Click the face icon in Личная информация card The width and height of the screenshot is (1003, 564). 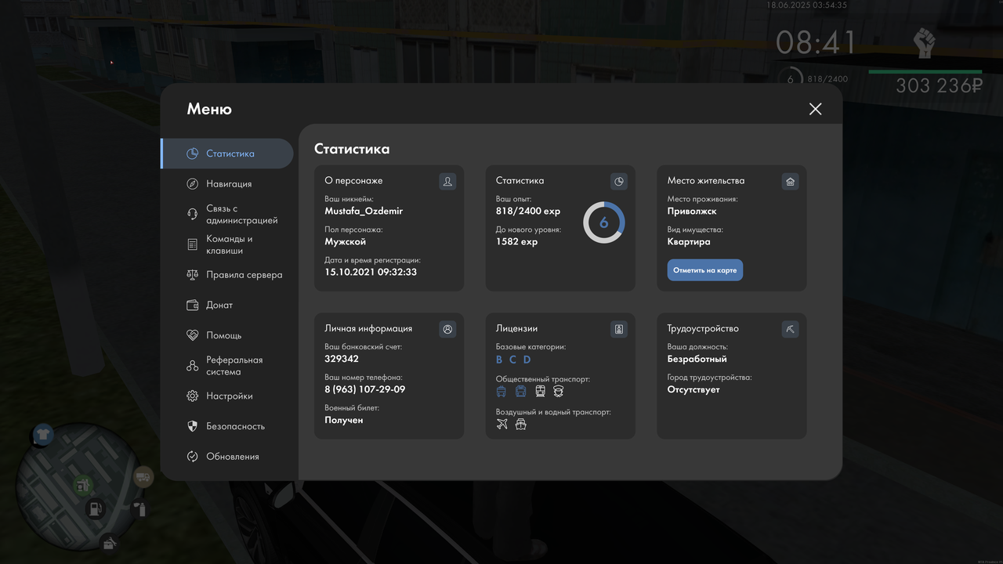[447, 330]
